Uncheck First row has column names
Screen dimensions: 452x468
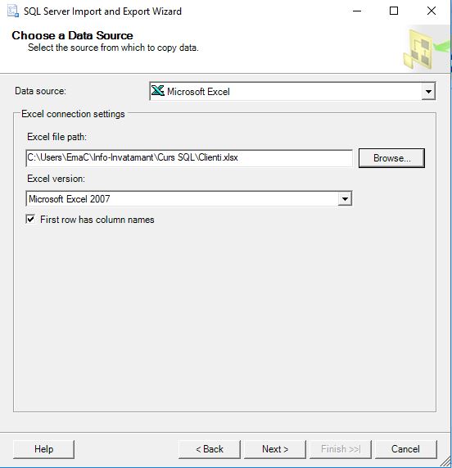pos(30,220)
